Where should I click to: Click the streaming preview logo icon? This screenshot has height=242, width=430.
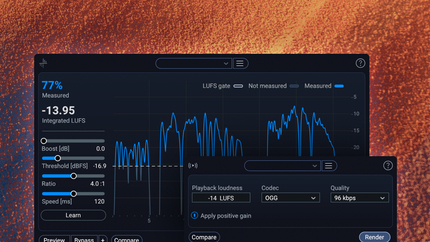click(x=193, y=166)
